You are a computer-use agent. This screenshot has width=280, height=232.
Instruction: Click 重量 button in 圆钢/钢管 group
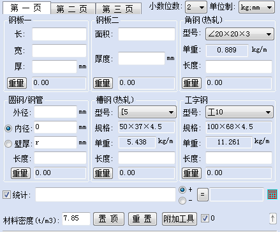pyautogui.click(x=20, y=173)
